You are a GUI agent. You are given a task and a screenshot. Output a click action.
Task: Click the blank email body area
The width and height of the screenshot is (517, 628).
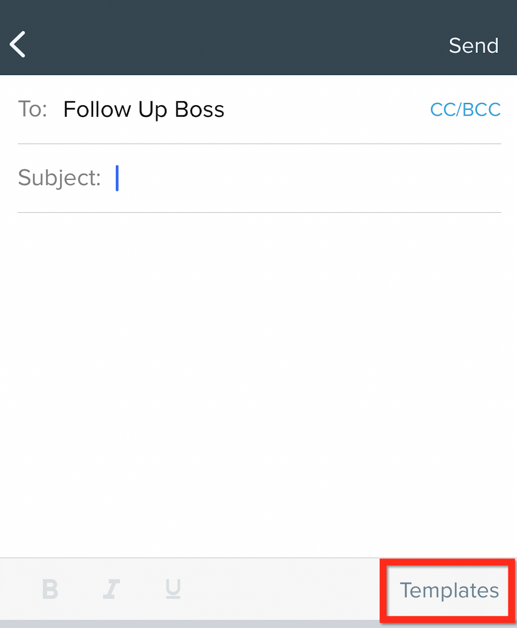click(258, 385)
